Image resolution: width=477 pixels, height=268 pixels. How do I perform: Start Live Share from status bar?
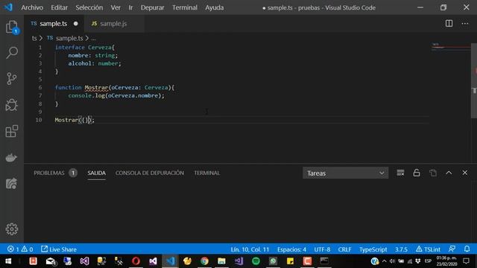pos(59,249)
